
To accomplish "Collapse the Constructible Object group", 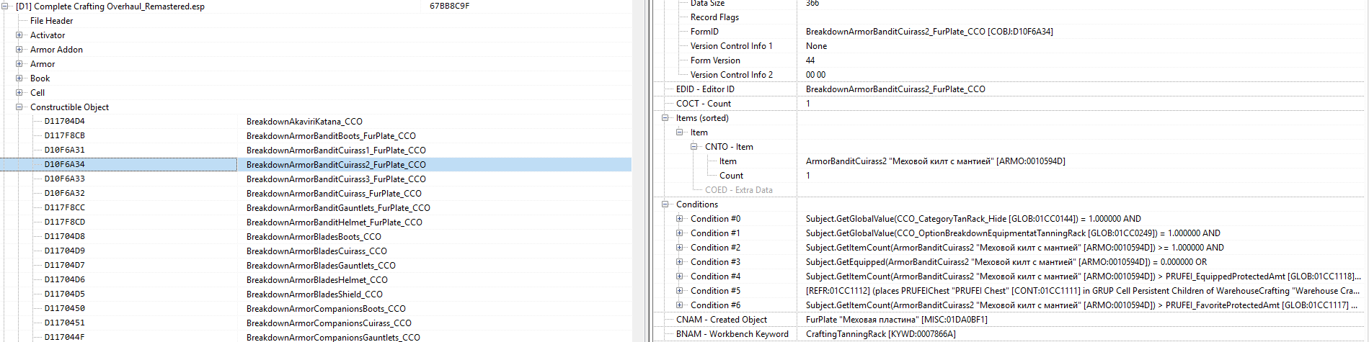I will [x=19, y=107].
